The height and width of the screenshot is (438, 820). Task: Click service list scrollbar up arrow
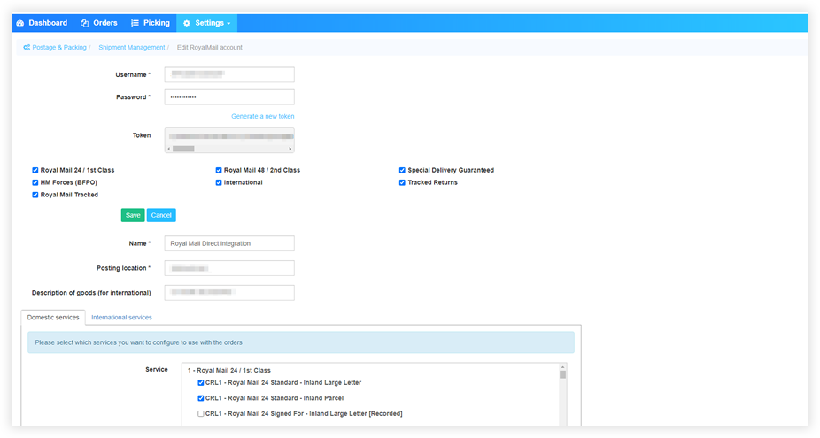pyautogui.click(x=562, y=367)
